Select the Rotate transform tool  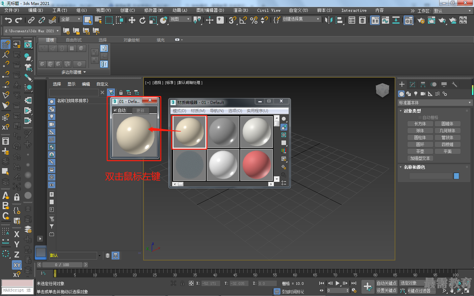[x=143, y=20]
